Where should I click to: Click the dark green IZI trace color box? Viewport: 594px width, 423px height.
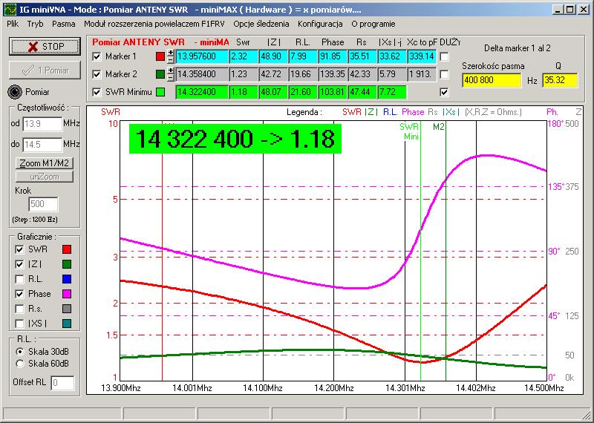[66, 263]
